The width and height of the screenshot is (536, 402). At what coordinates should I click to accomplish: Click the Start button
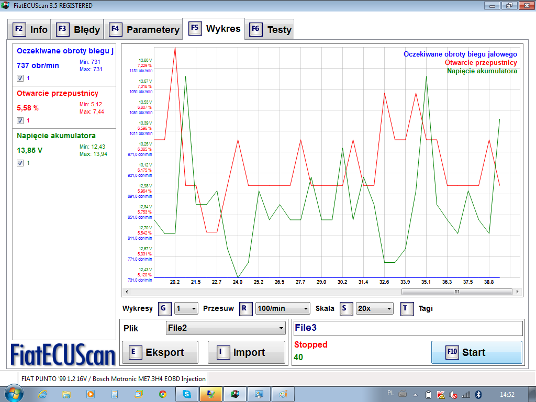476,352
